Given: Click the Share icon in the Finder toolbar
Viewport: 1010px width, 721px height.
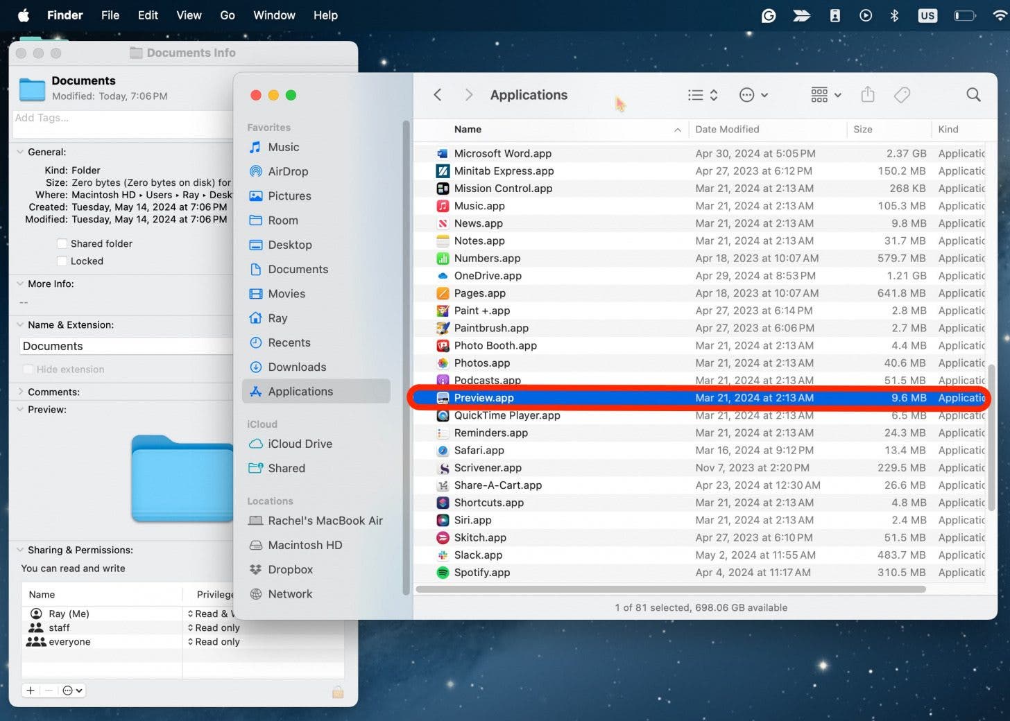Looking at the screenshot, I should click(x=867, y=94).
